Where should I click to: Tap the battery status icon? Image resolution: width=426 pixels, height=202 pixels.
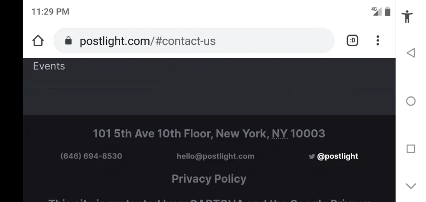[x=387, y=12]
